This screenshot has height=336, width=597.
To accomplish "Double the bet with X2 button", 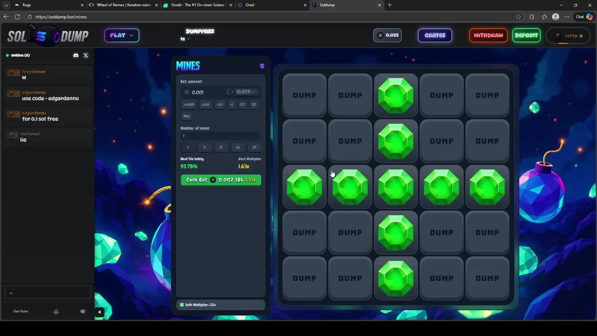I will click(254, 105).
